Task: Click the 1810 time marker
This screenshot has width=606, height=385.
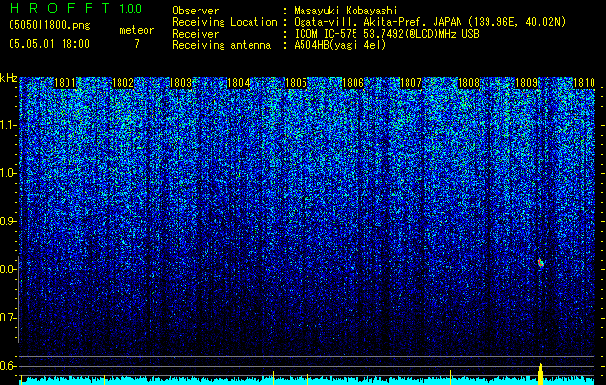Action: [584, 83]
